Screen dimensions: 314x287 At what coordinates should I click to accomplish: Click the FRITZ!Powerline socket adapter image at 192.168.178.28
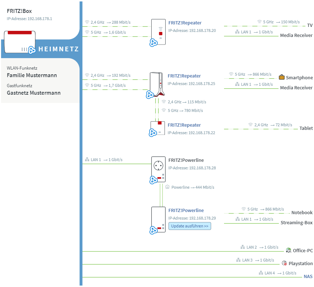click(x=158, y=169)
